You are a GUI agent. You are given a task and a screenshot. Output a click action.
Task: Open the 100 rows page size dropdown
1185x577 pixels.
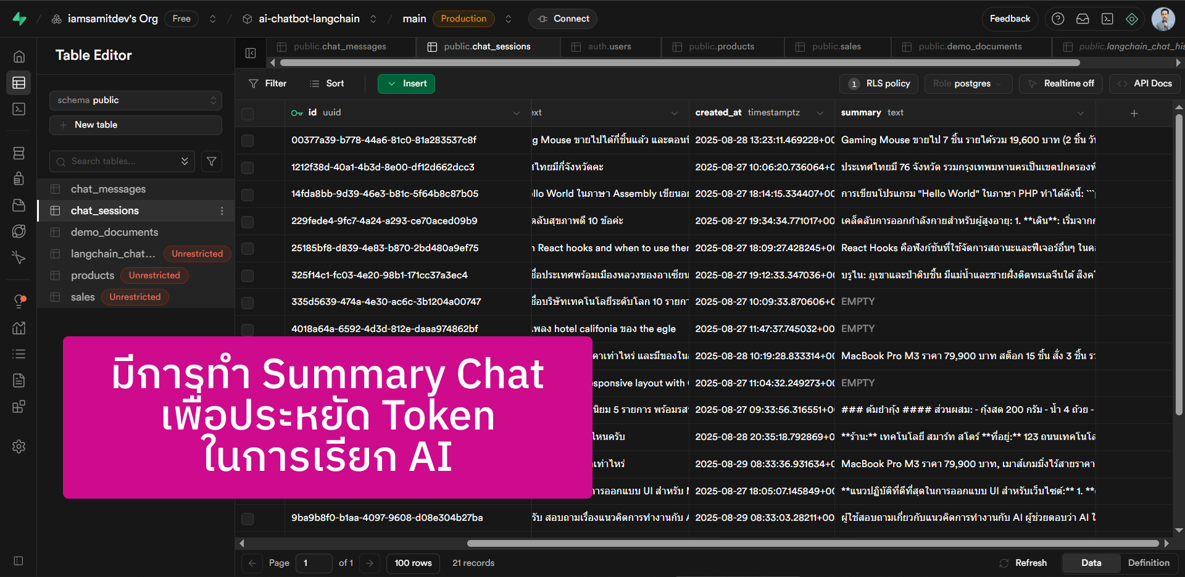(414, 563)
